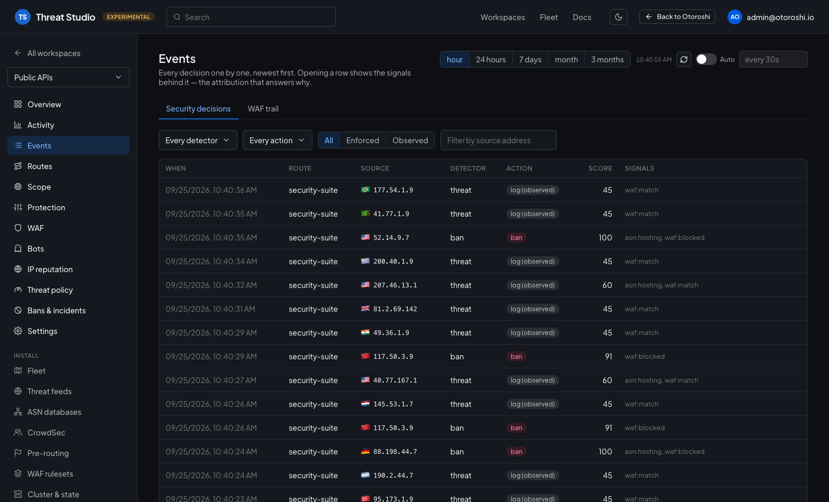The width and height of the screenshot is (829, 502).
Task: Click the Scope target icon
Action: pos(18,187)
